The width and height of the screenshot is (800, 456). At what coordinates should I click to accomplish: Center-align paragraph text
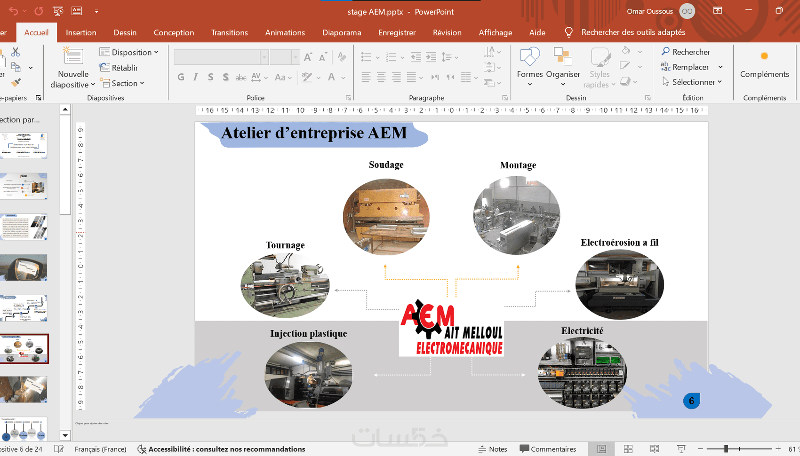(x=381, y=77)
